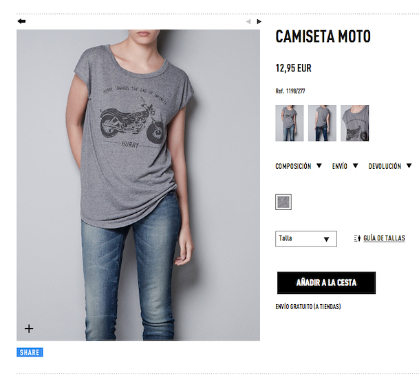Screen dimensions: 419x379
Task: Go to next product arrow
Action: [259, 21]
